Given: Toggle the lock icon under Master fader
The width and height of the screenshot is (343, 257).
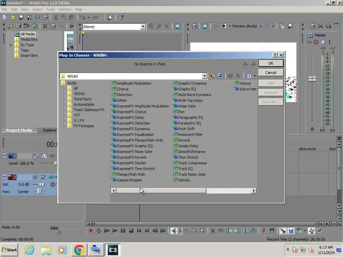Looking at the screenshot, I should (312, 130).
